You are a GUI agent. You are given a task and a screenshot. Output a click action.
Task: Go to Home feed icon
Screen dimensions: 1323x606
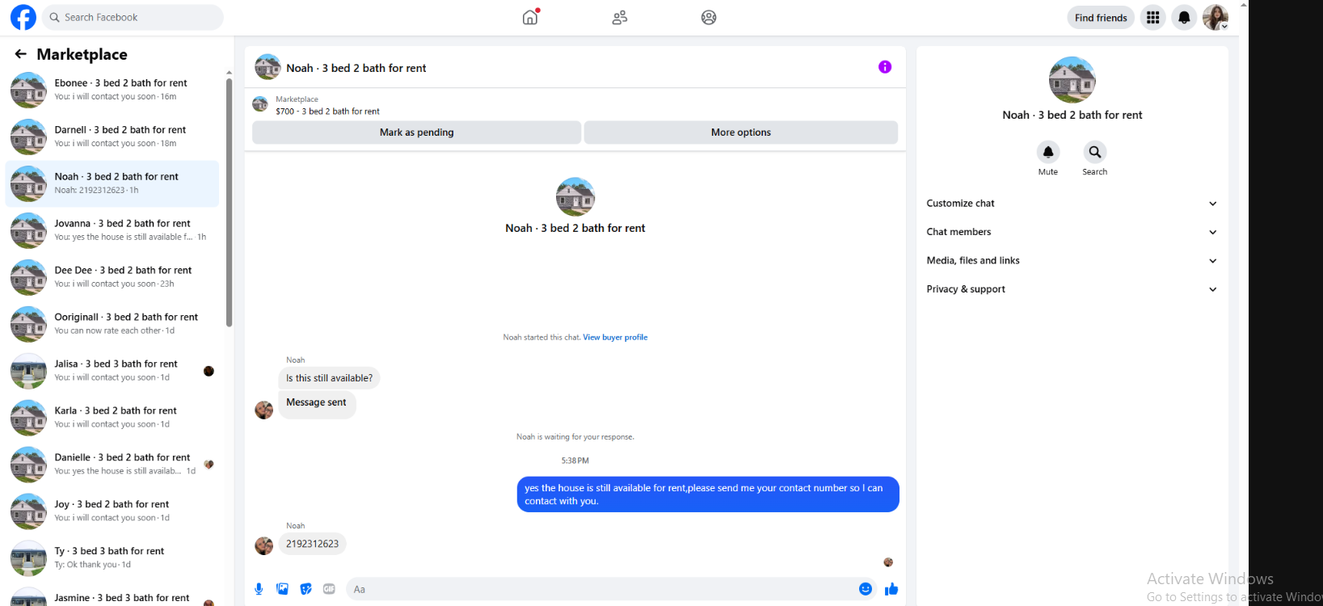(530, 17)
